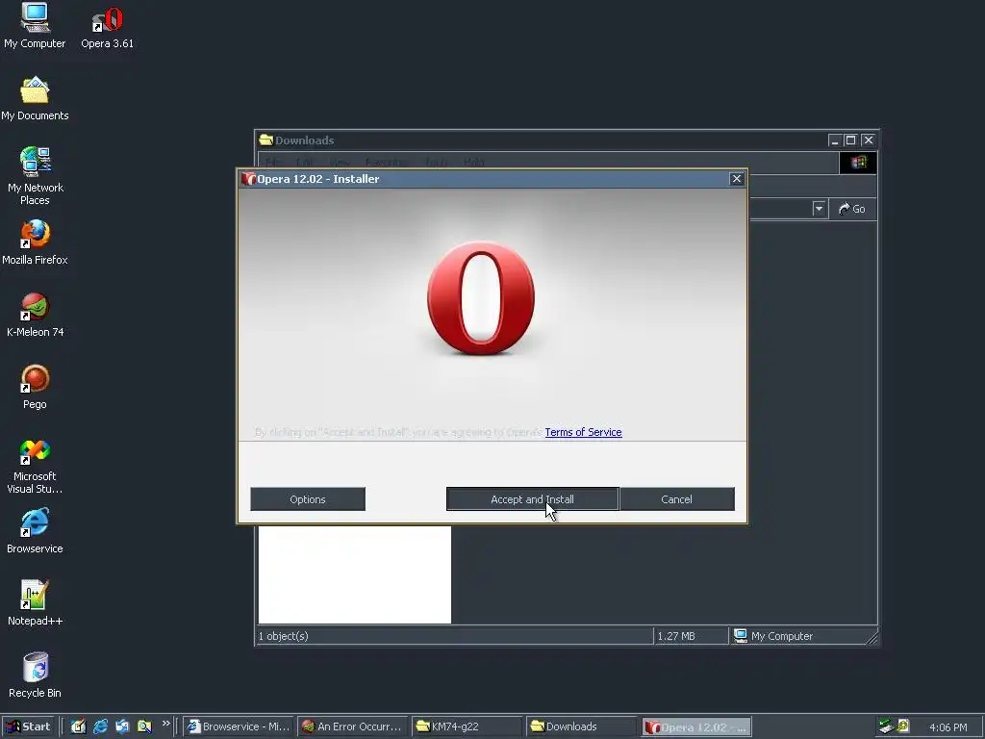The height and width of the screenshot is (739, 985).
Task: Click the second system tray icon beside the clock
Action: 903,726
